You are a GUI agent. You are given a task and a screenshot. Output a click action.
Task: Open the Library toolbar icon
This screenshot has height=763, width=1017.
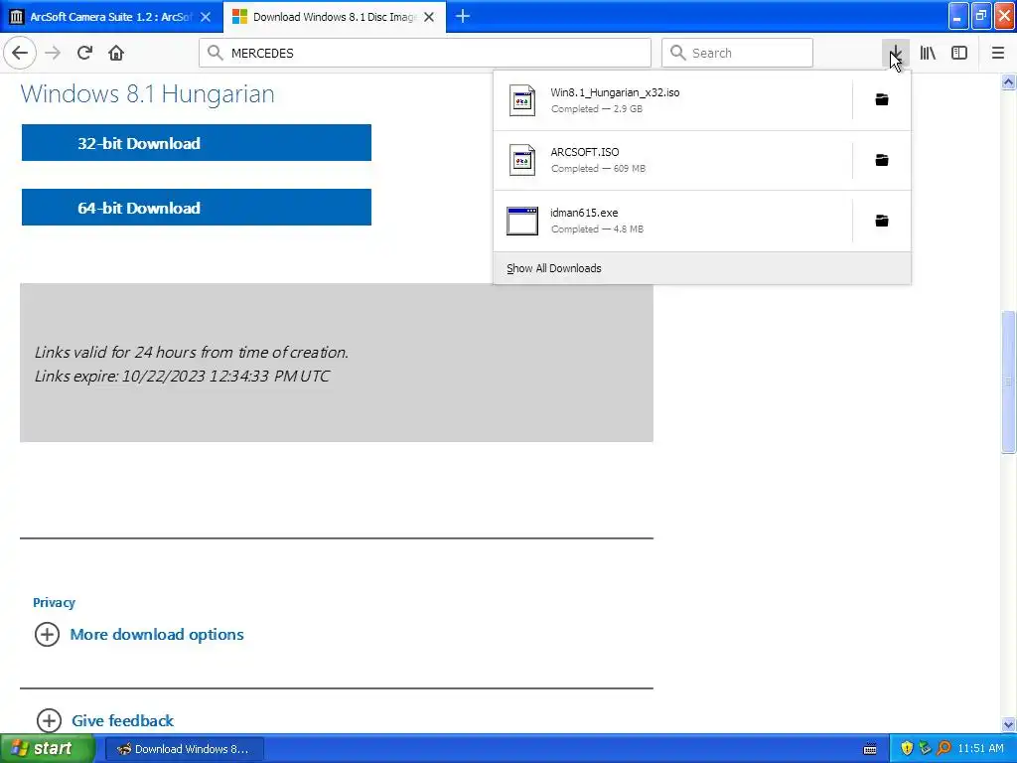point(928,53)
